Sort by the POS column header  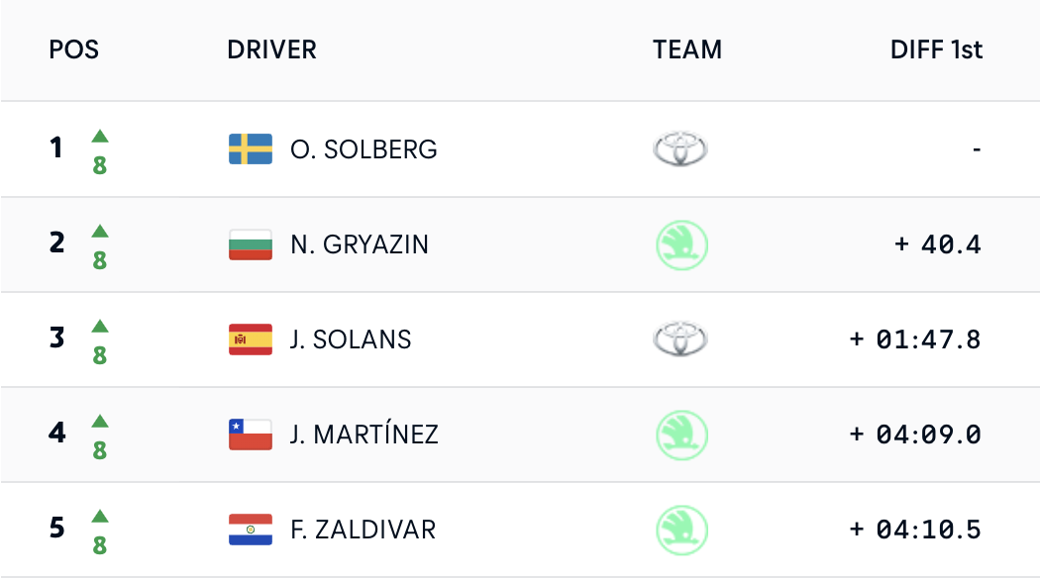[74, 49]
